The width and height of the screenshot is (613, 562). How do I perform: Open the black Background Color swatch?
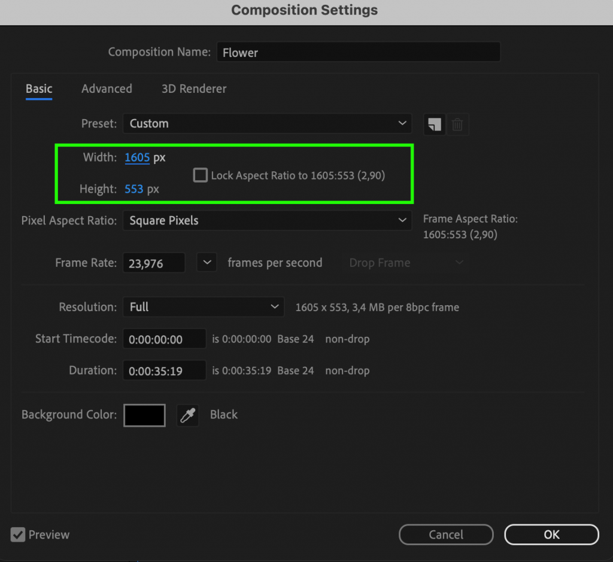[144, 415]
